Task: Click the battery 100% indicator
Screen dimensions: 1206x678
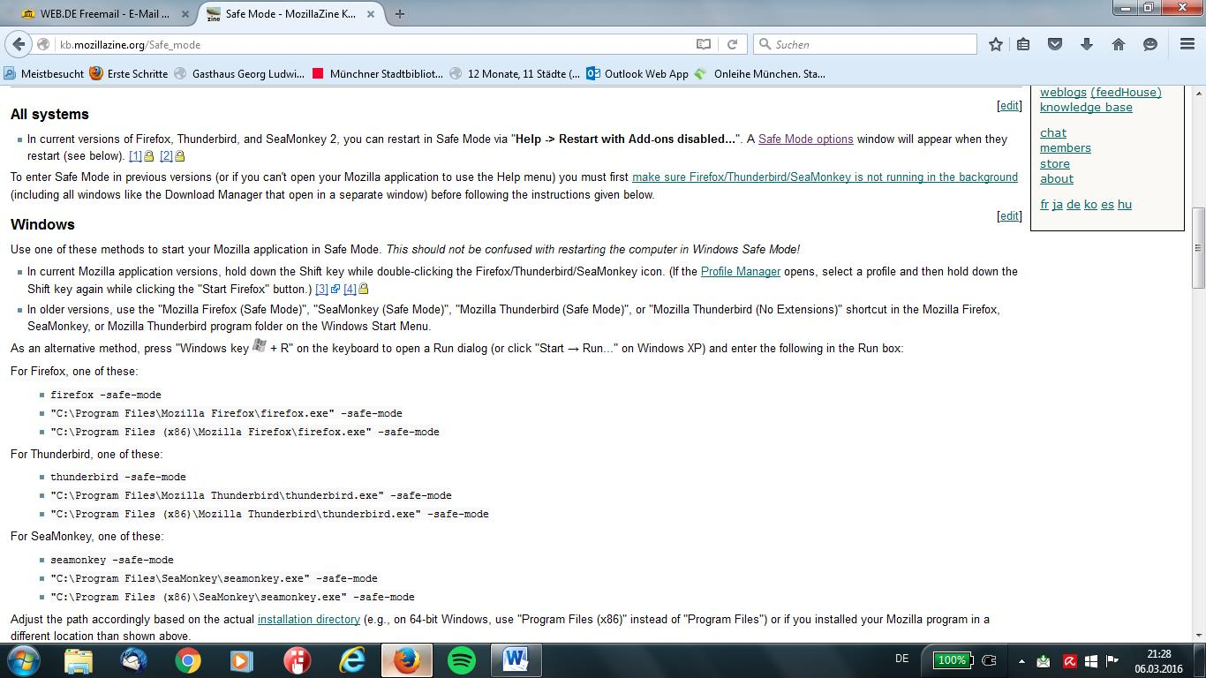Action: click(x=951, y=660)
